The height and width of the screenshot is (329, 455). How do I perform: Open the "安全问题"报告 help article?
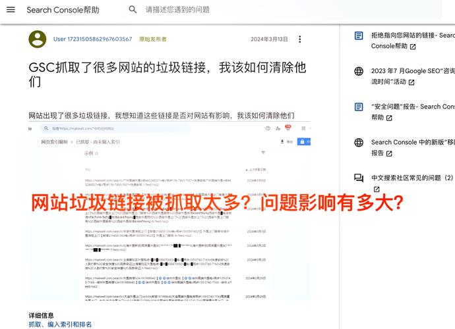(413, 112)
